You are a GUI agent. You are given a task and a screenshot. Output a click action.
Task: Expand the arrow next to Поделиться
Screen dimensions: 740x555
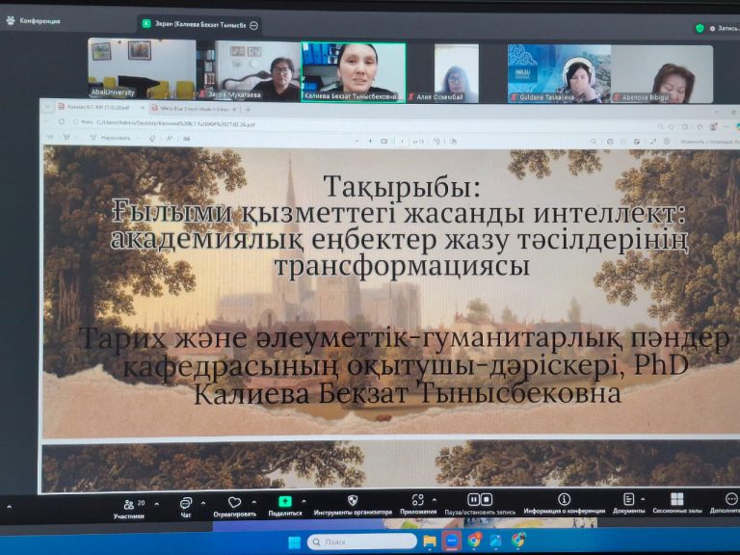point(304,502)
